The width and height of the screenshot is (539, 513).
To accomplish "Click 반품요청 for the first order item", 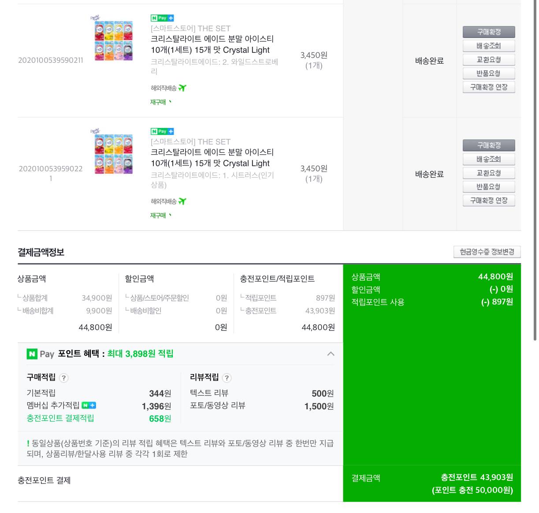I will pyautogui.click(x=489, y=73).
